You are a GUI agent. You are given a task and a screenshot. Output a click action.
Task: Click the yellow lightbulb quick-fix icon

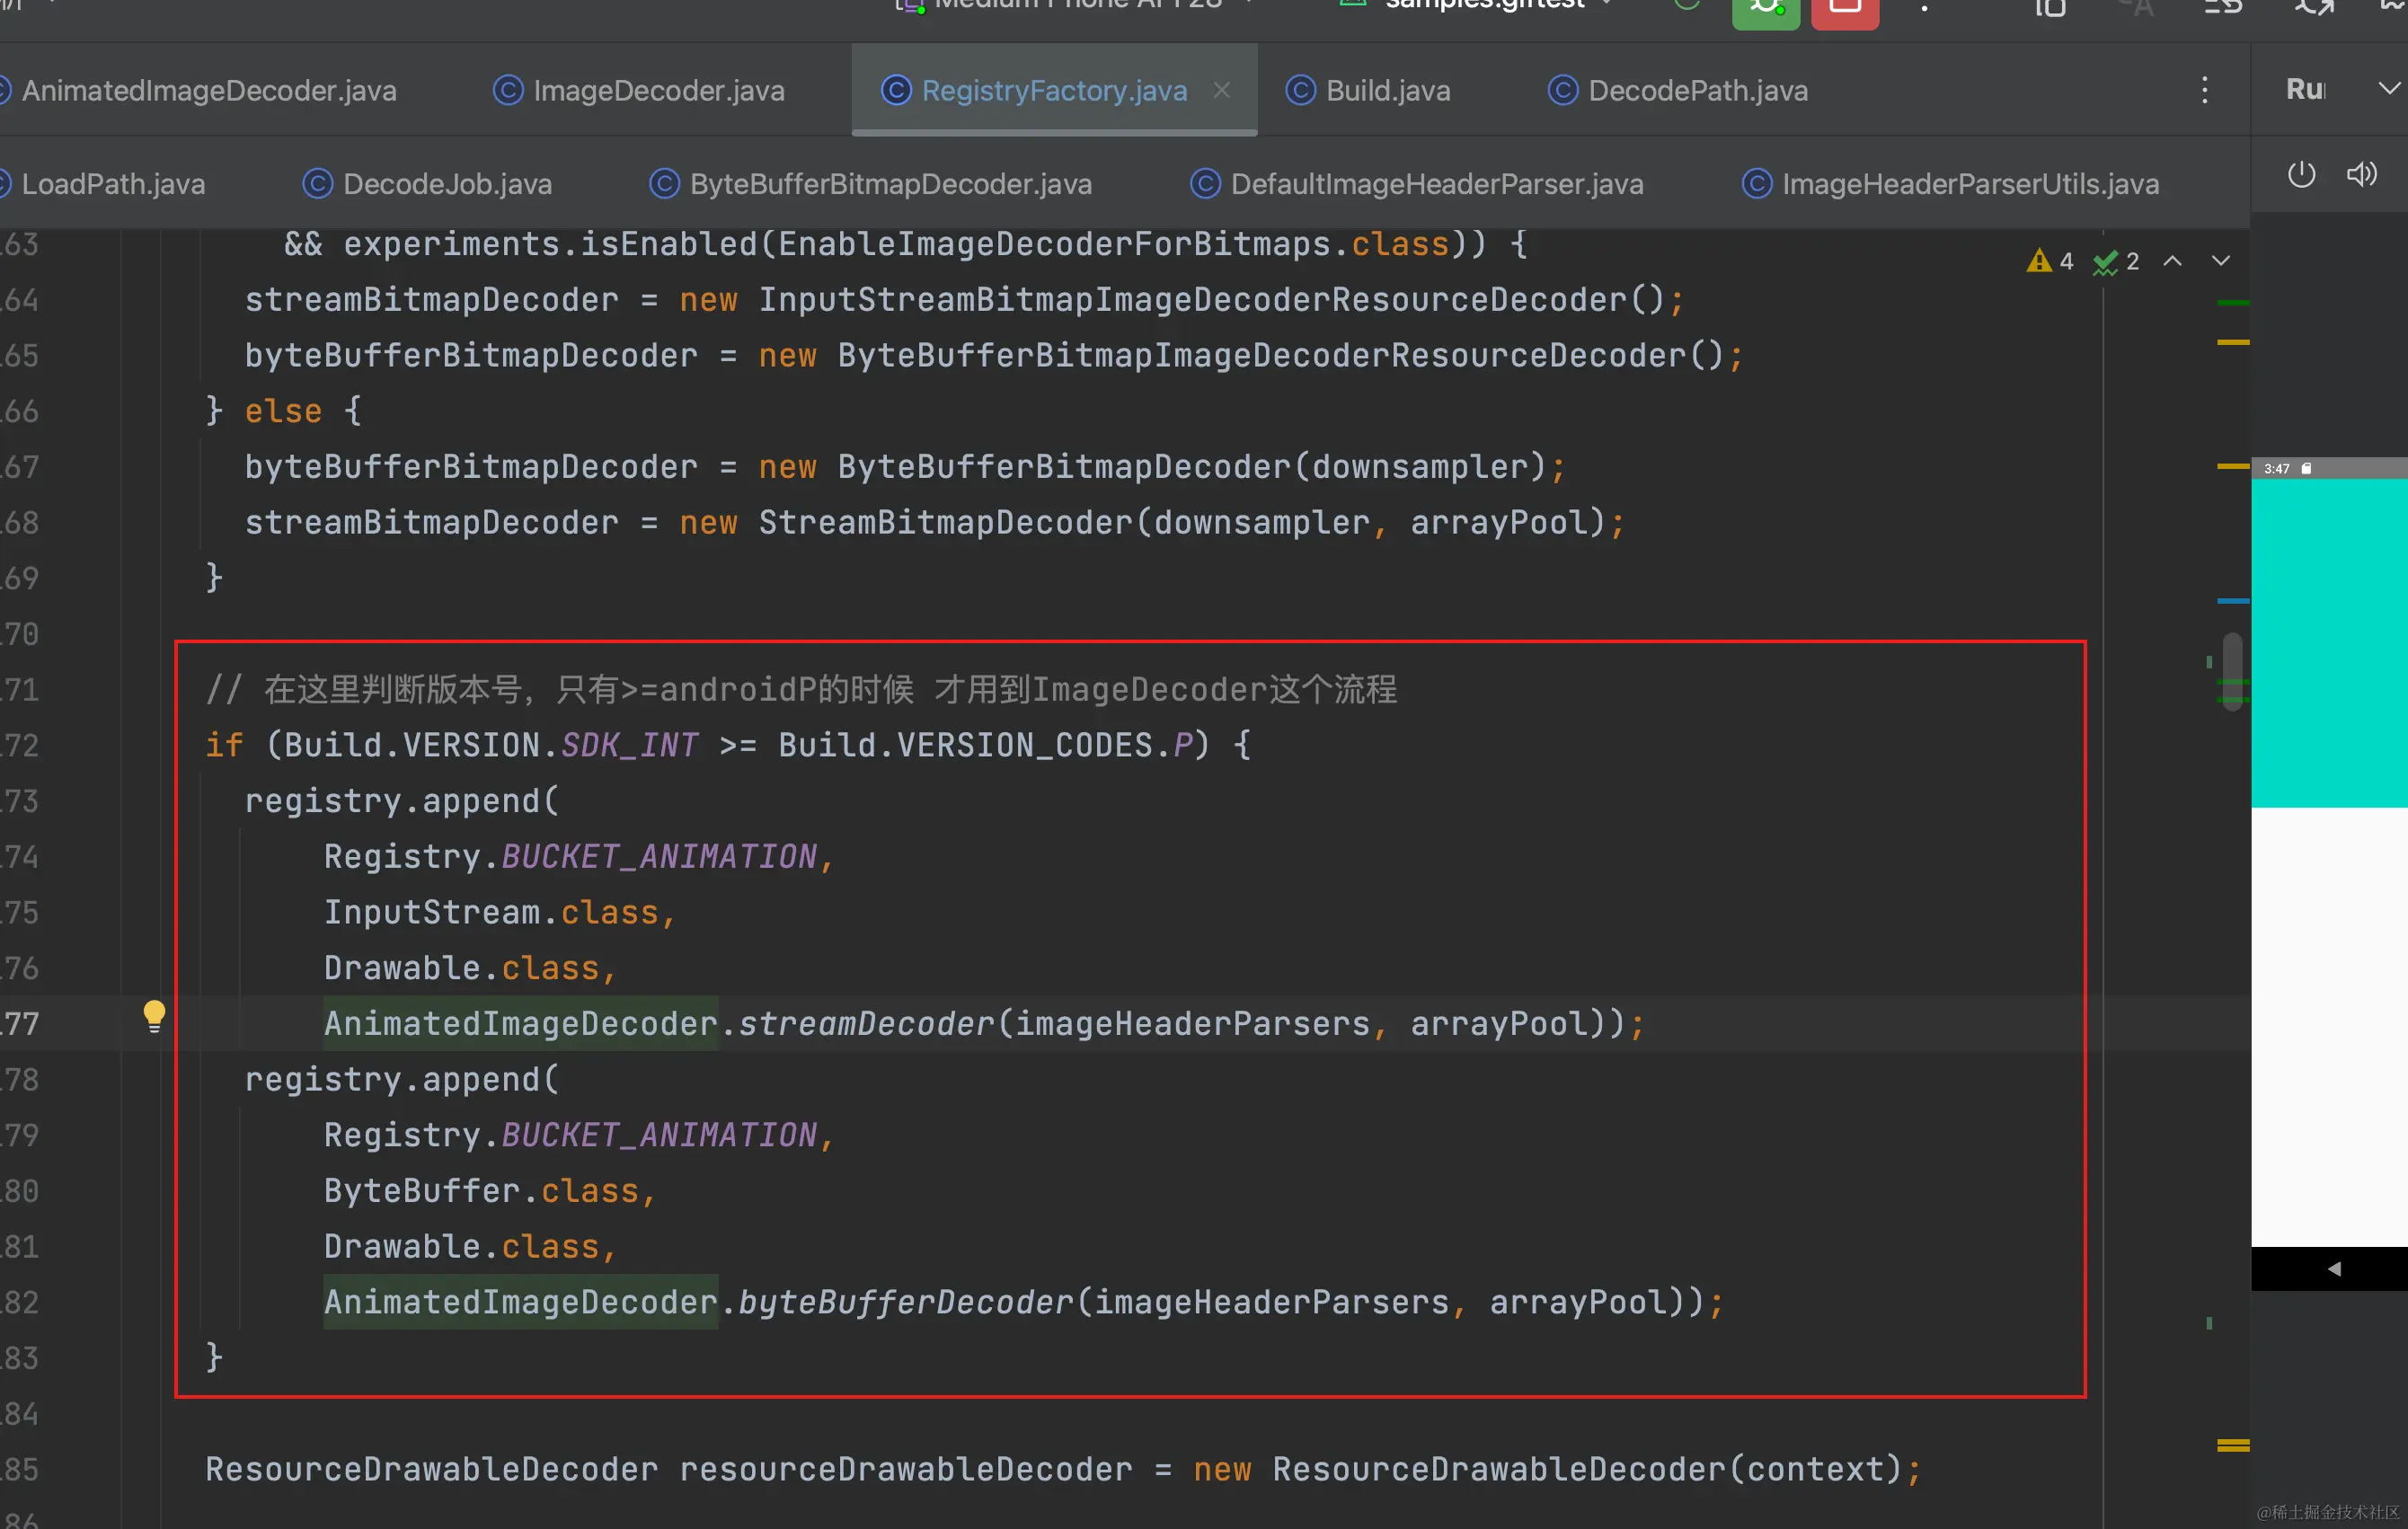(154, 1016)
